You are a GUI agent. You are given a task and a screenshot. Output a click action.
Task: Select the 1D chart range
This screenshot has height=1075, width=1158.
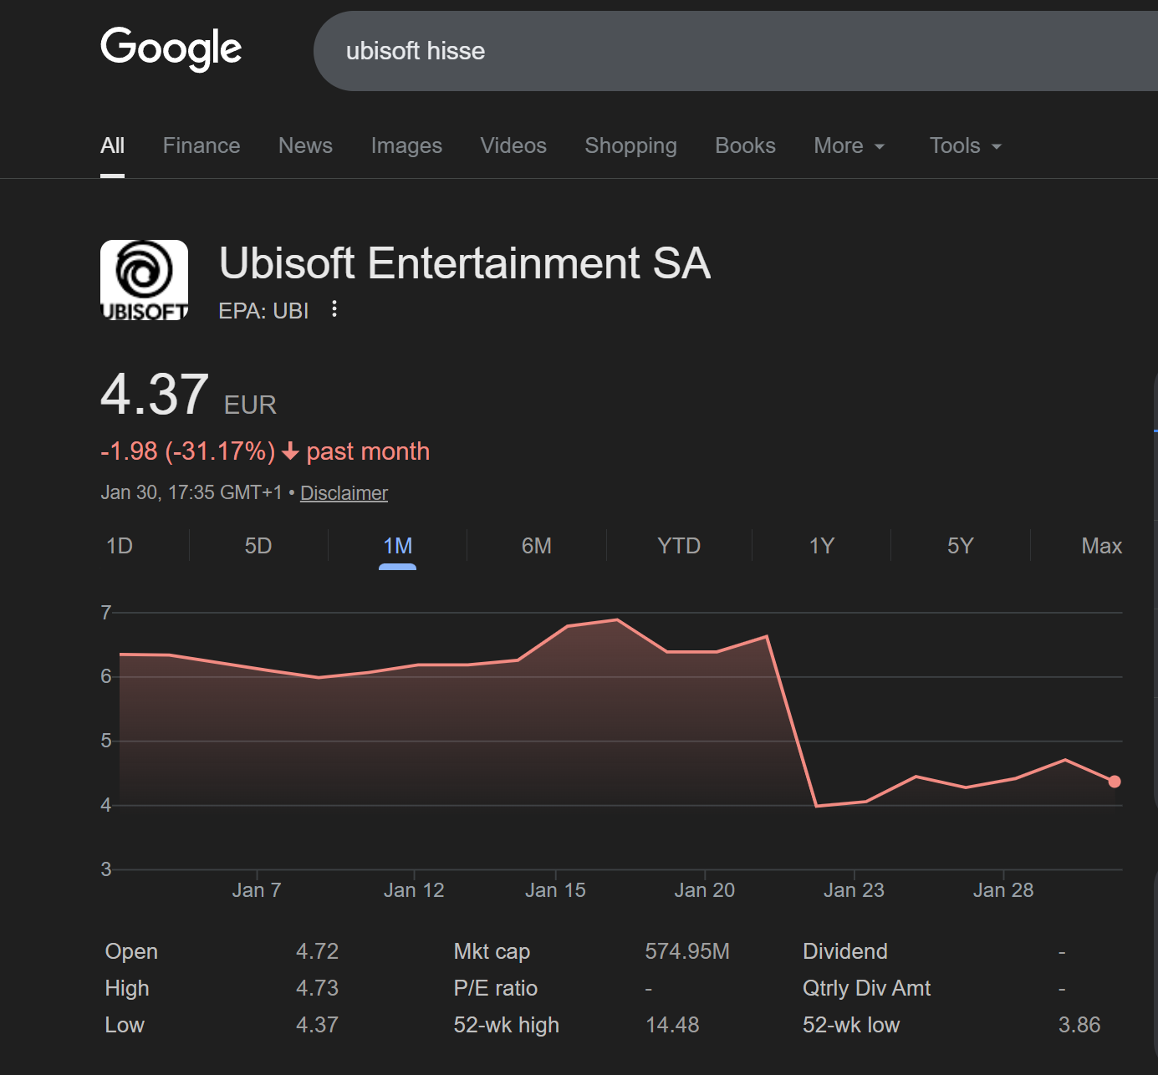click(120, 546)
